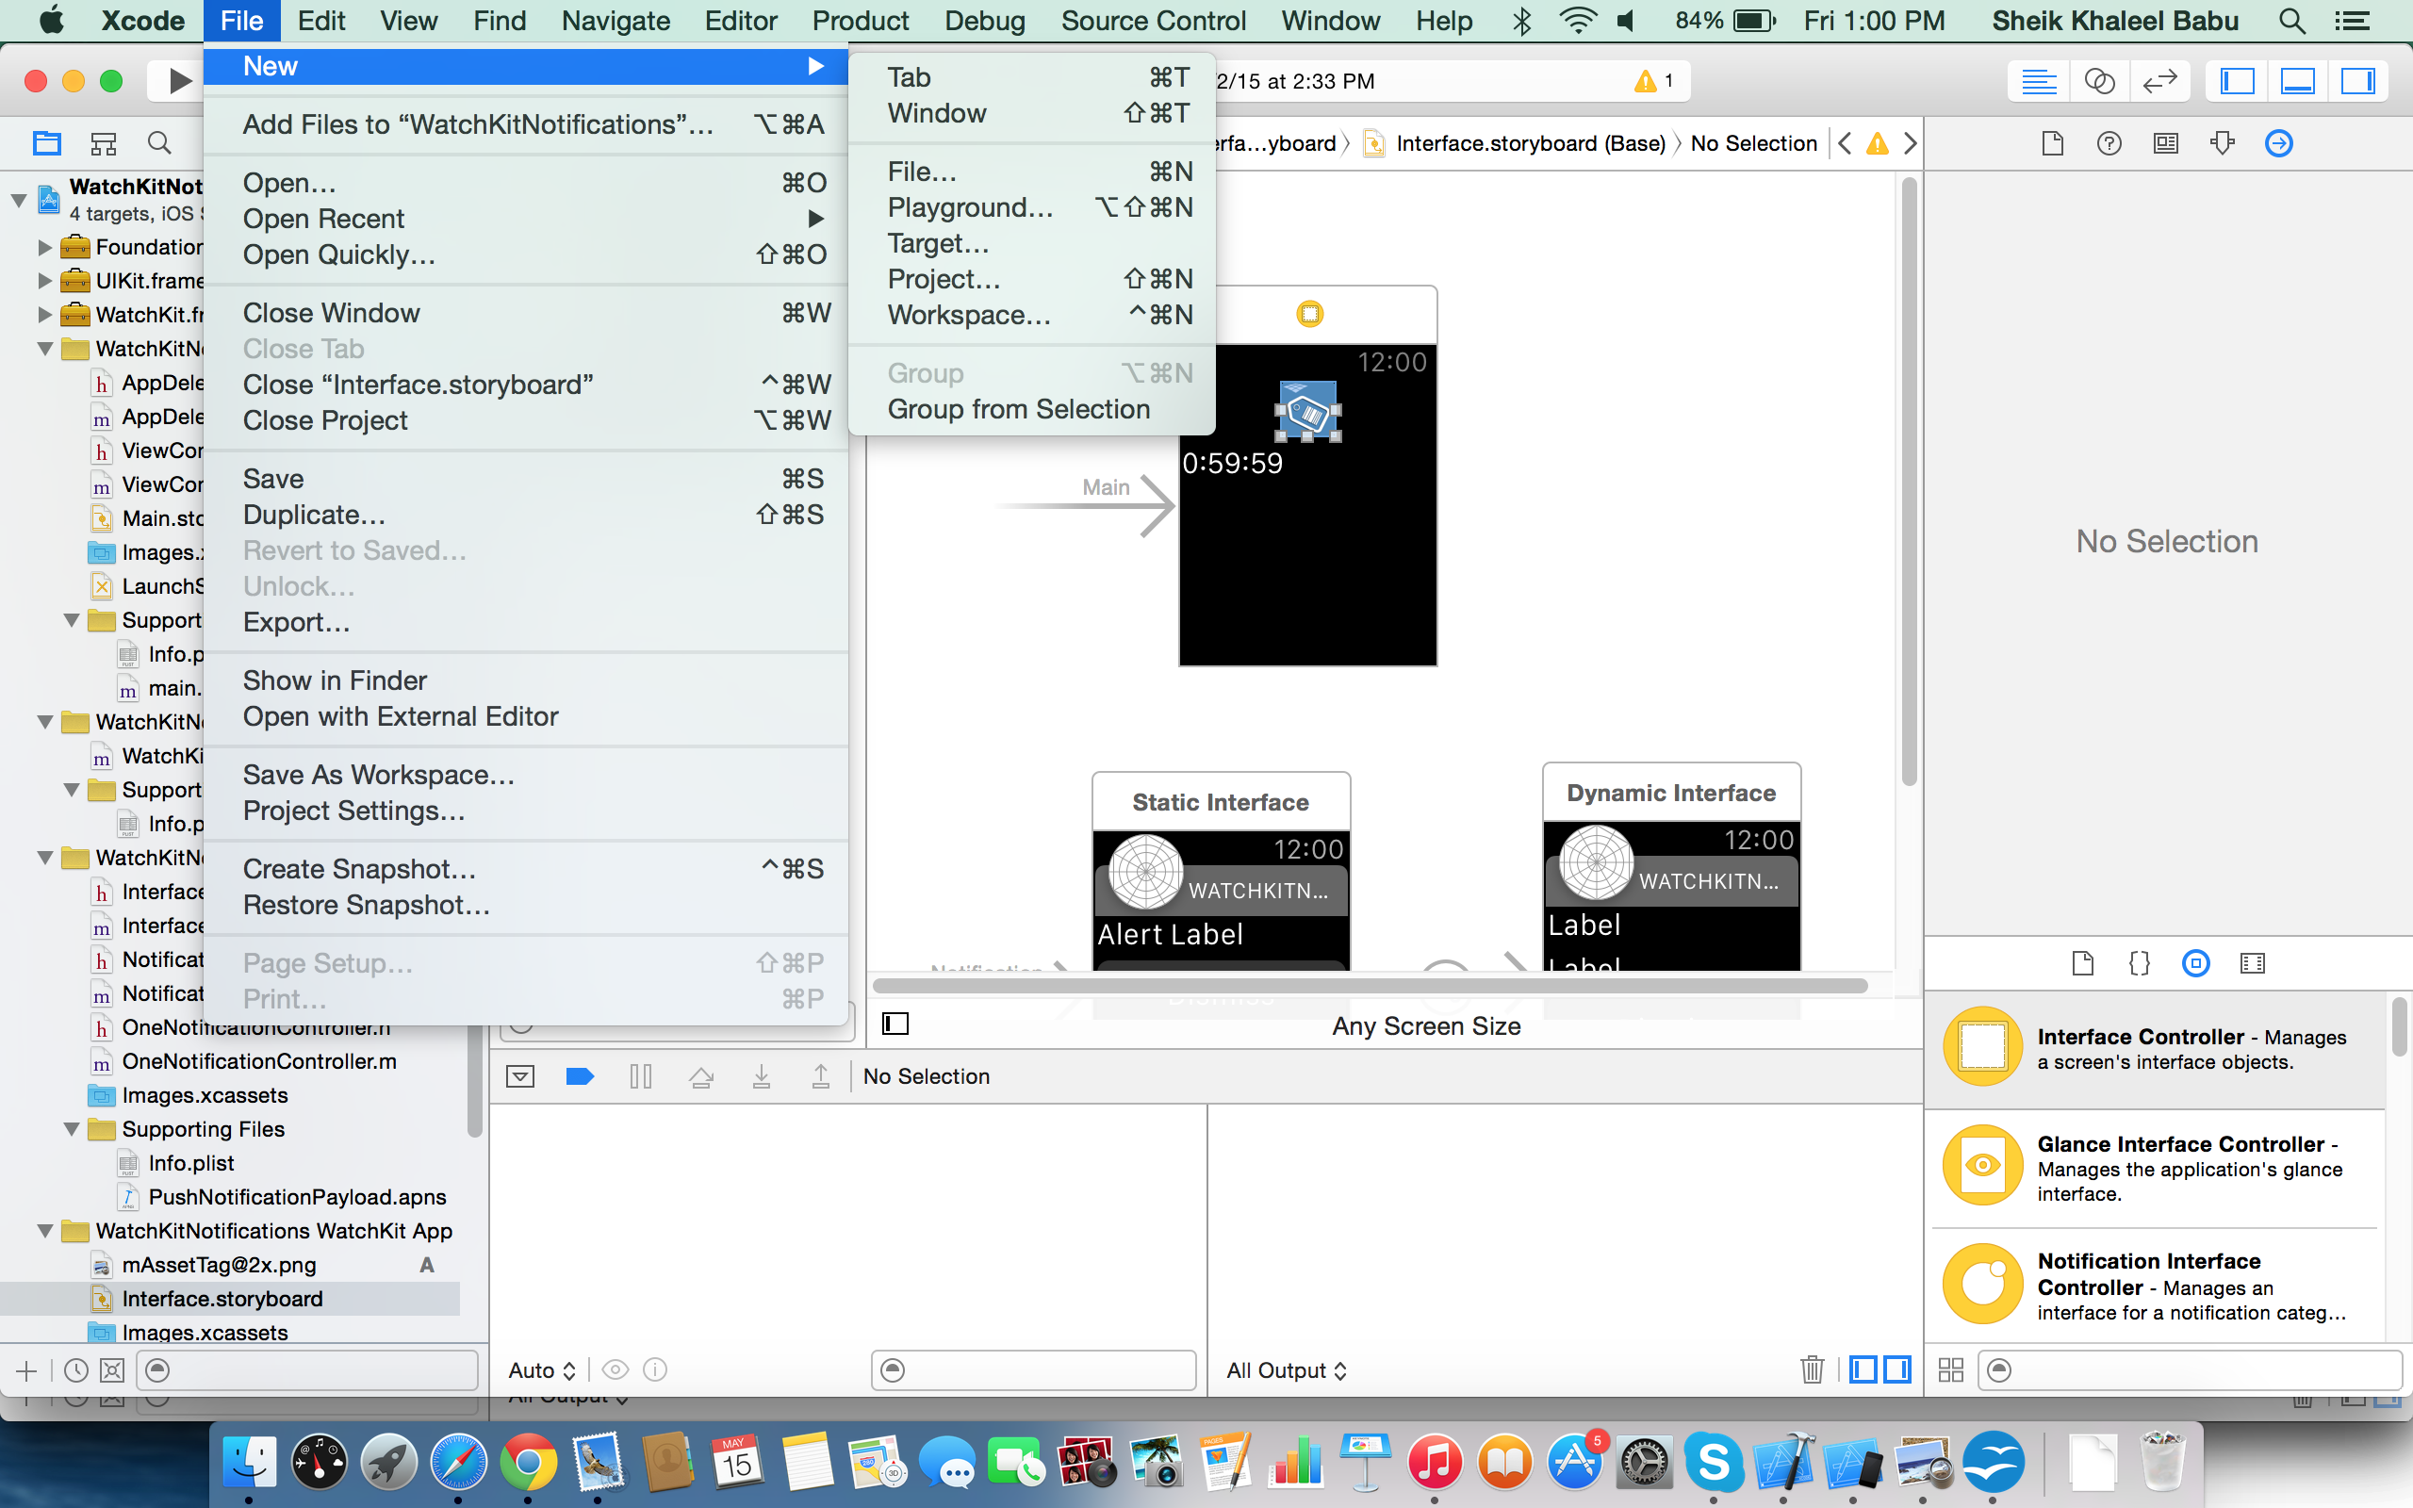Image resolution: width=2413 pixels, height=1508 pixels.
Task: Open the Find navigator magnifier icon
Action: tap(159, 142)
